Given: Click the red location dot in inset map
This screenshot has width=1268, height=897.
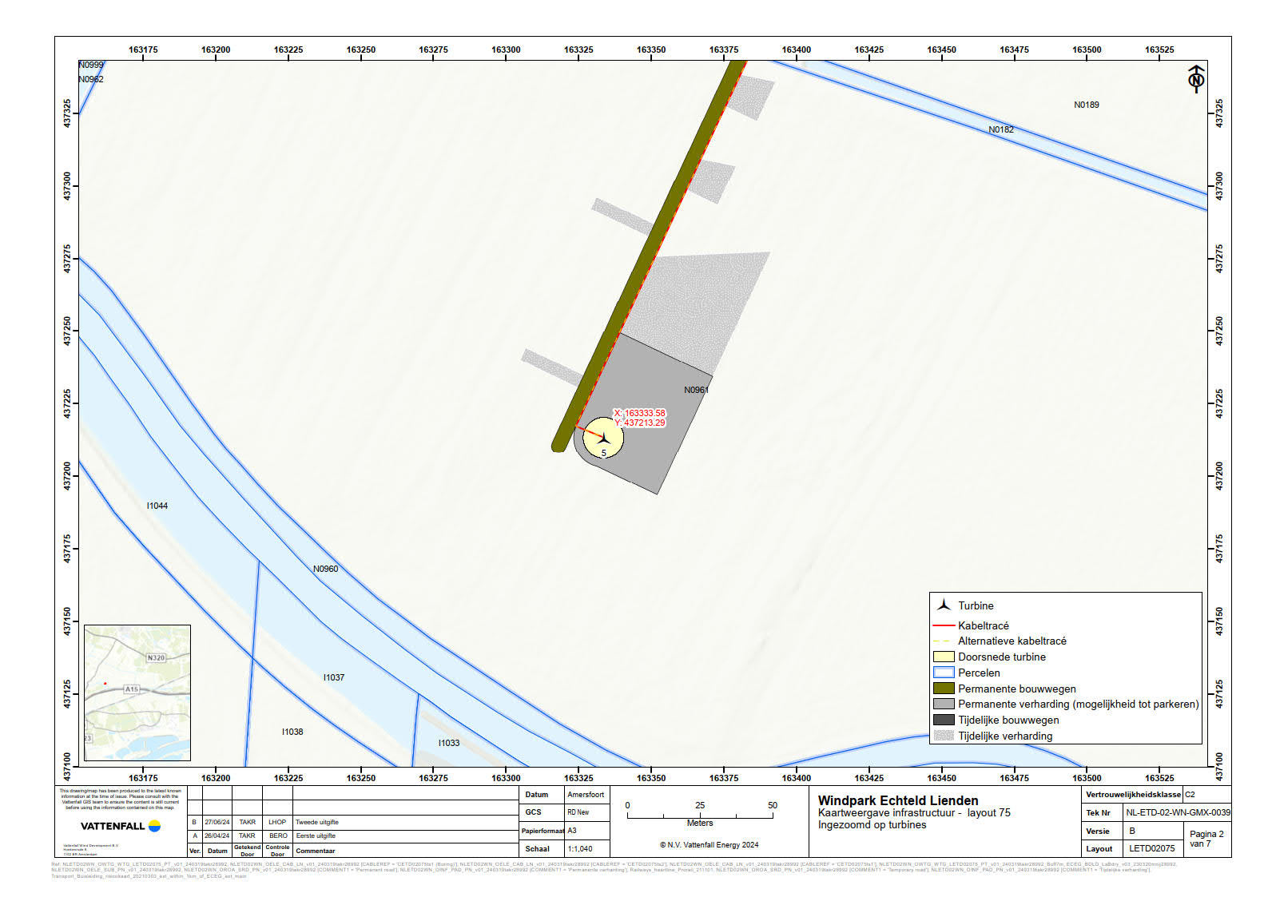Looking at the screenshot, I should click(105, 684).
